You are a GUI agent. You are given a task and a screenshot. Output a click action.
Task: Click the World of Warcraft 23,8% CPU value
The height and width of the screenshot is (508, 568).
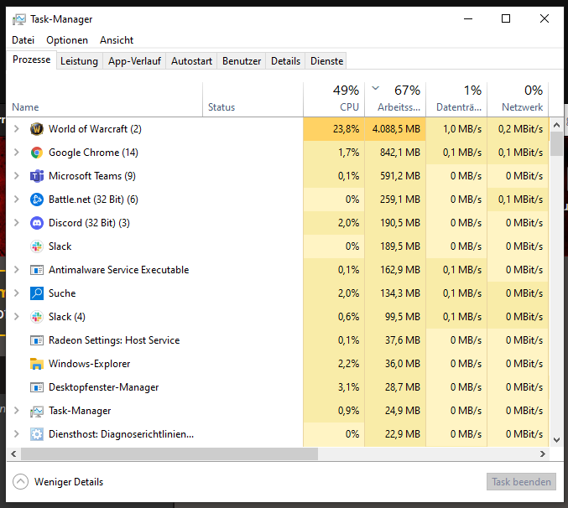[x=346, y=129]
